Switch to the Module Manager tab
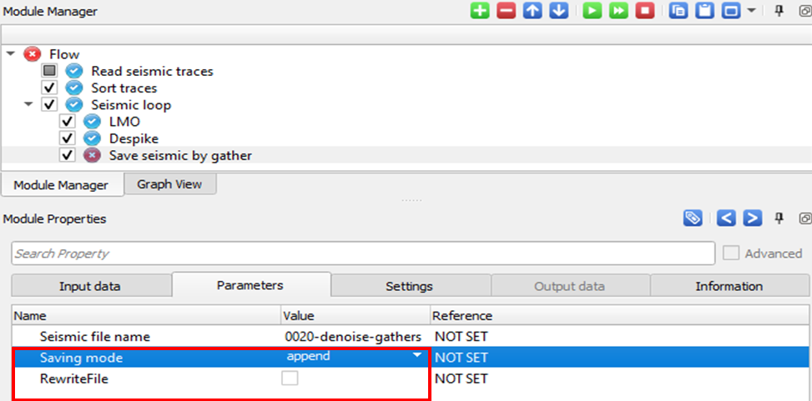 coord(61,185)
